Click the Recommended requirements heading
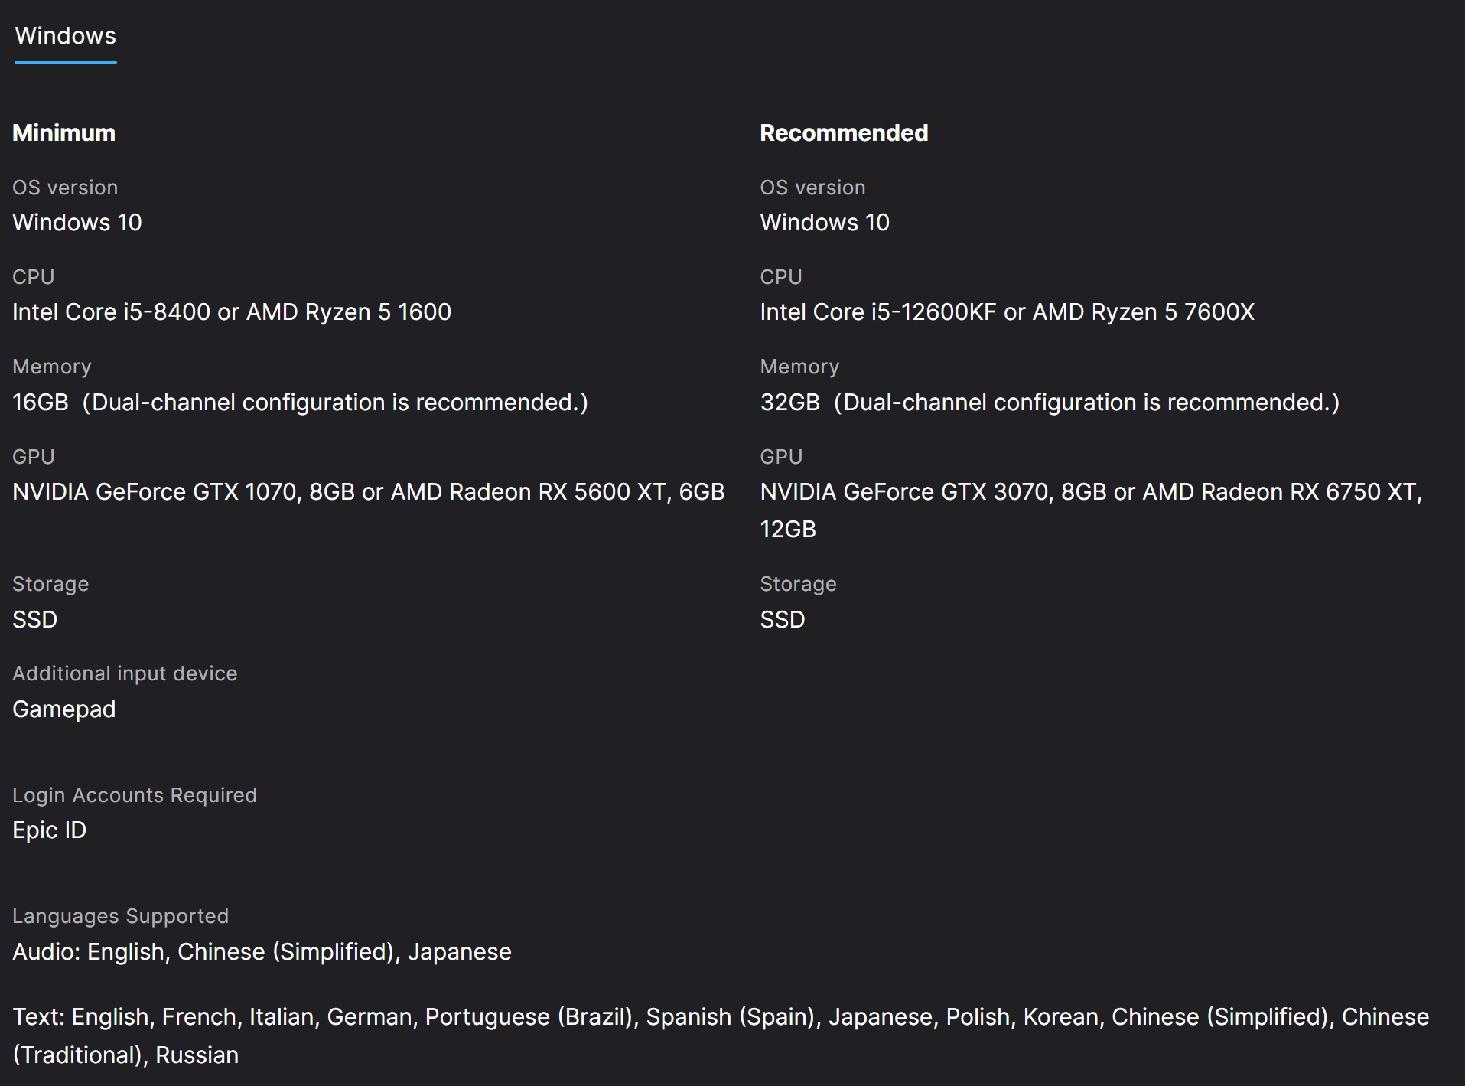This screenshot has height=1086, width=1465. tap(843, 133)
